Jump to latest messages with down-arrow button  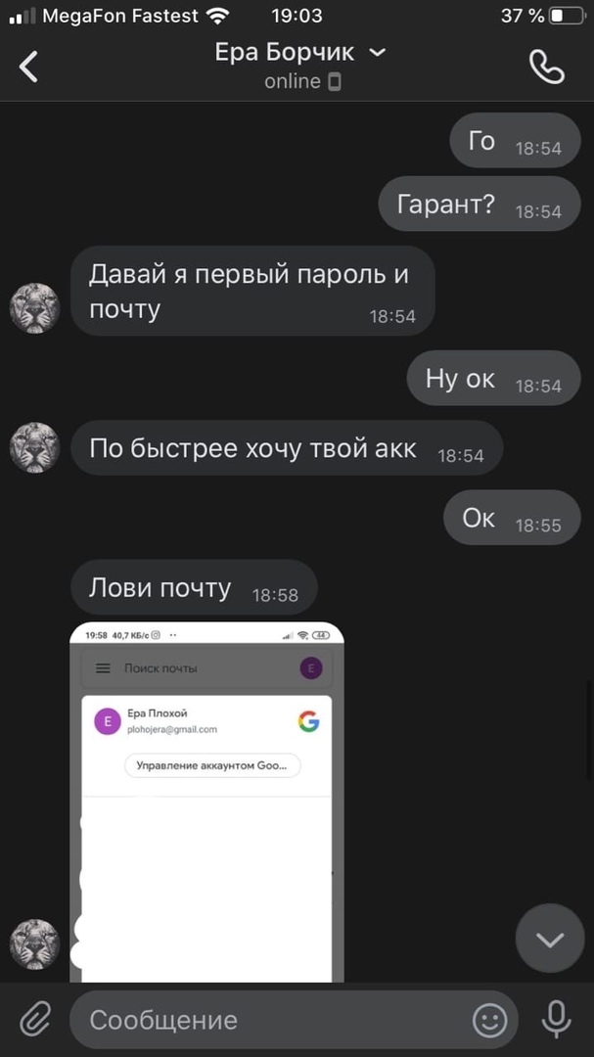point(550,939)
